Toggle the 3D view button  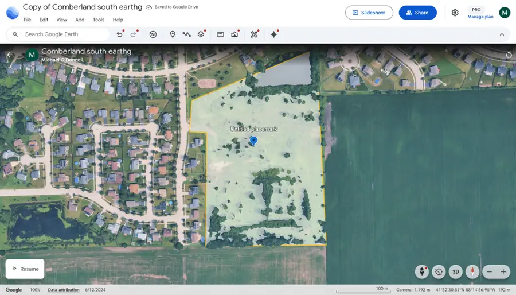coord(456,271)
